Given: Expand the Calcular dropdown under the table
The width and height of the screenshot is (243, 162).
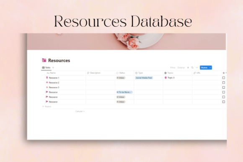Looking at the screenshot, I should coord(80,111).
